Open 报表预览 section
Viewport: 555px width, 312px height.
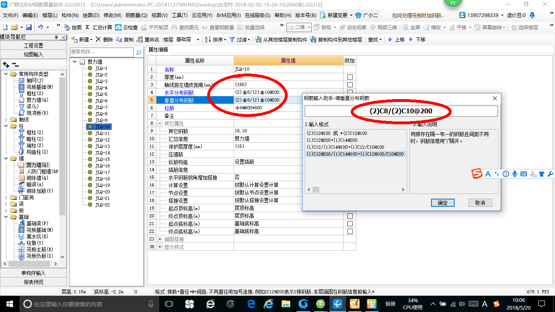pyautogui.click(x=33, y=282)
